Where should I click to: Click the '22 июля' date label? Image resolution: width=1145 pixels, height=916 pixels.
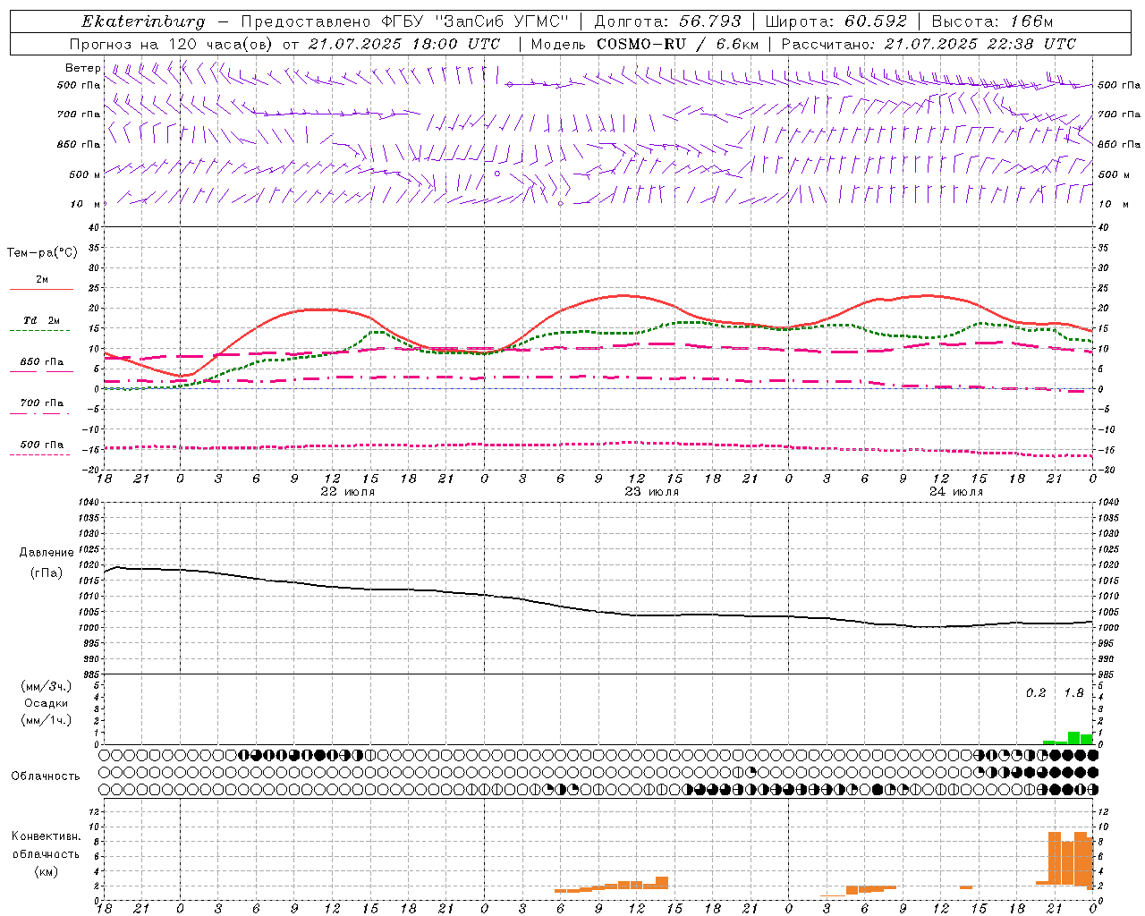348,492
